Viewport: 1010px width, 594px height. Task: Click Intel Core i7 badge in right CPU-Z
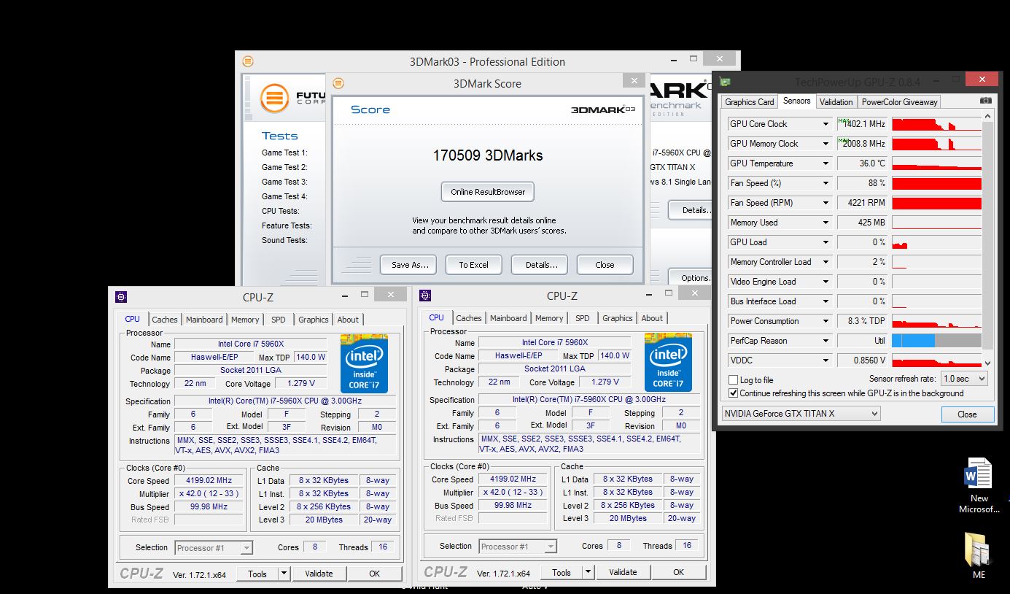tap(668, 362)
